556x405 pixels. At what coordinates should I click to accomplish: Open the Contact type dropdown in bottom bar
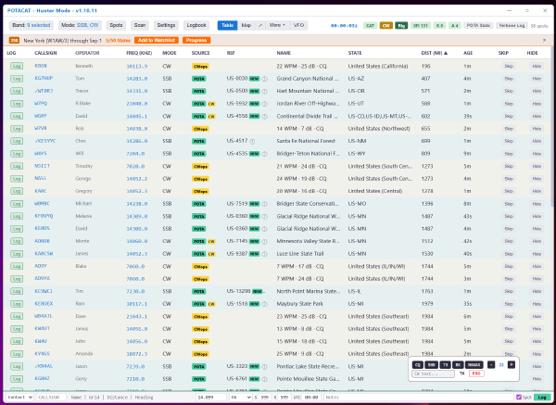(19, 398)
